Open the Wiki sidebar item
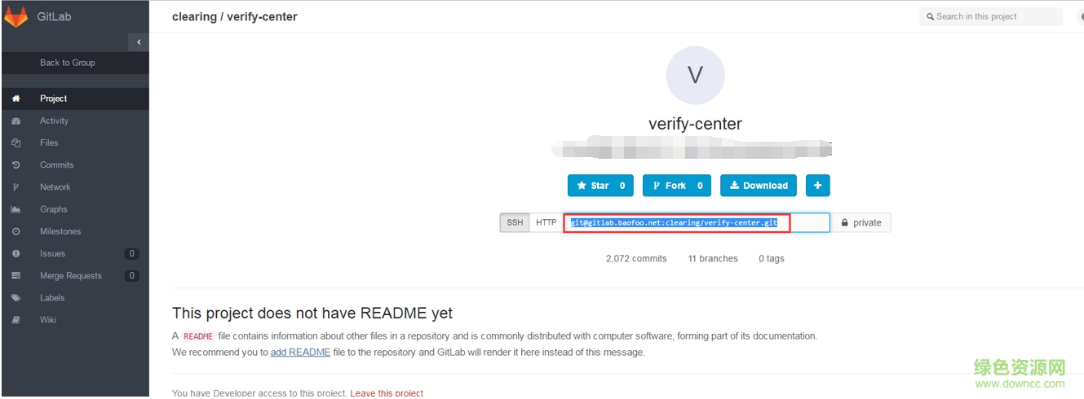1084x399 pixels. tap(48, 320)
